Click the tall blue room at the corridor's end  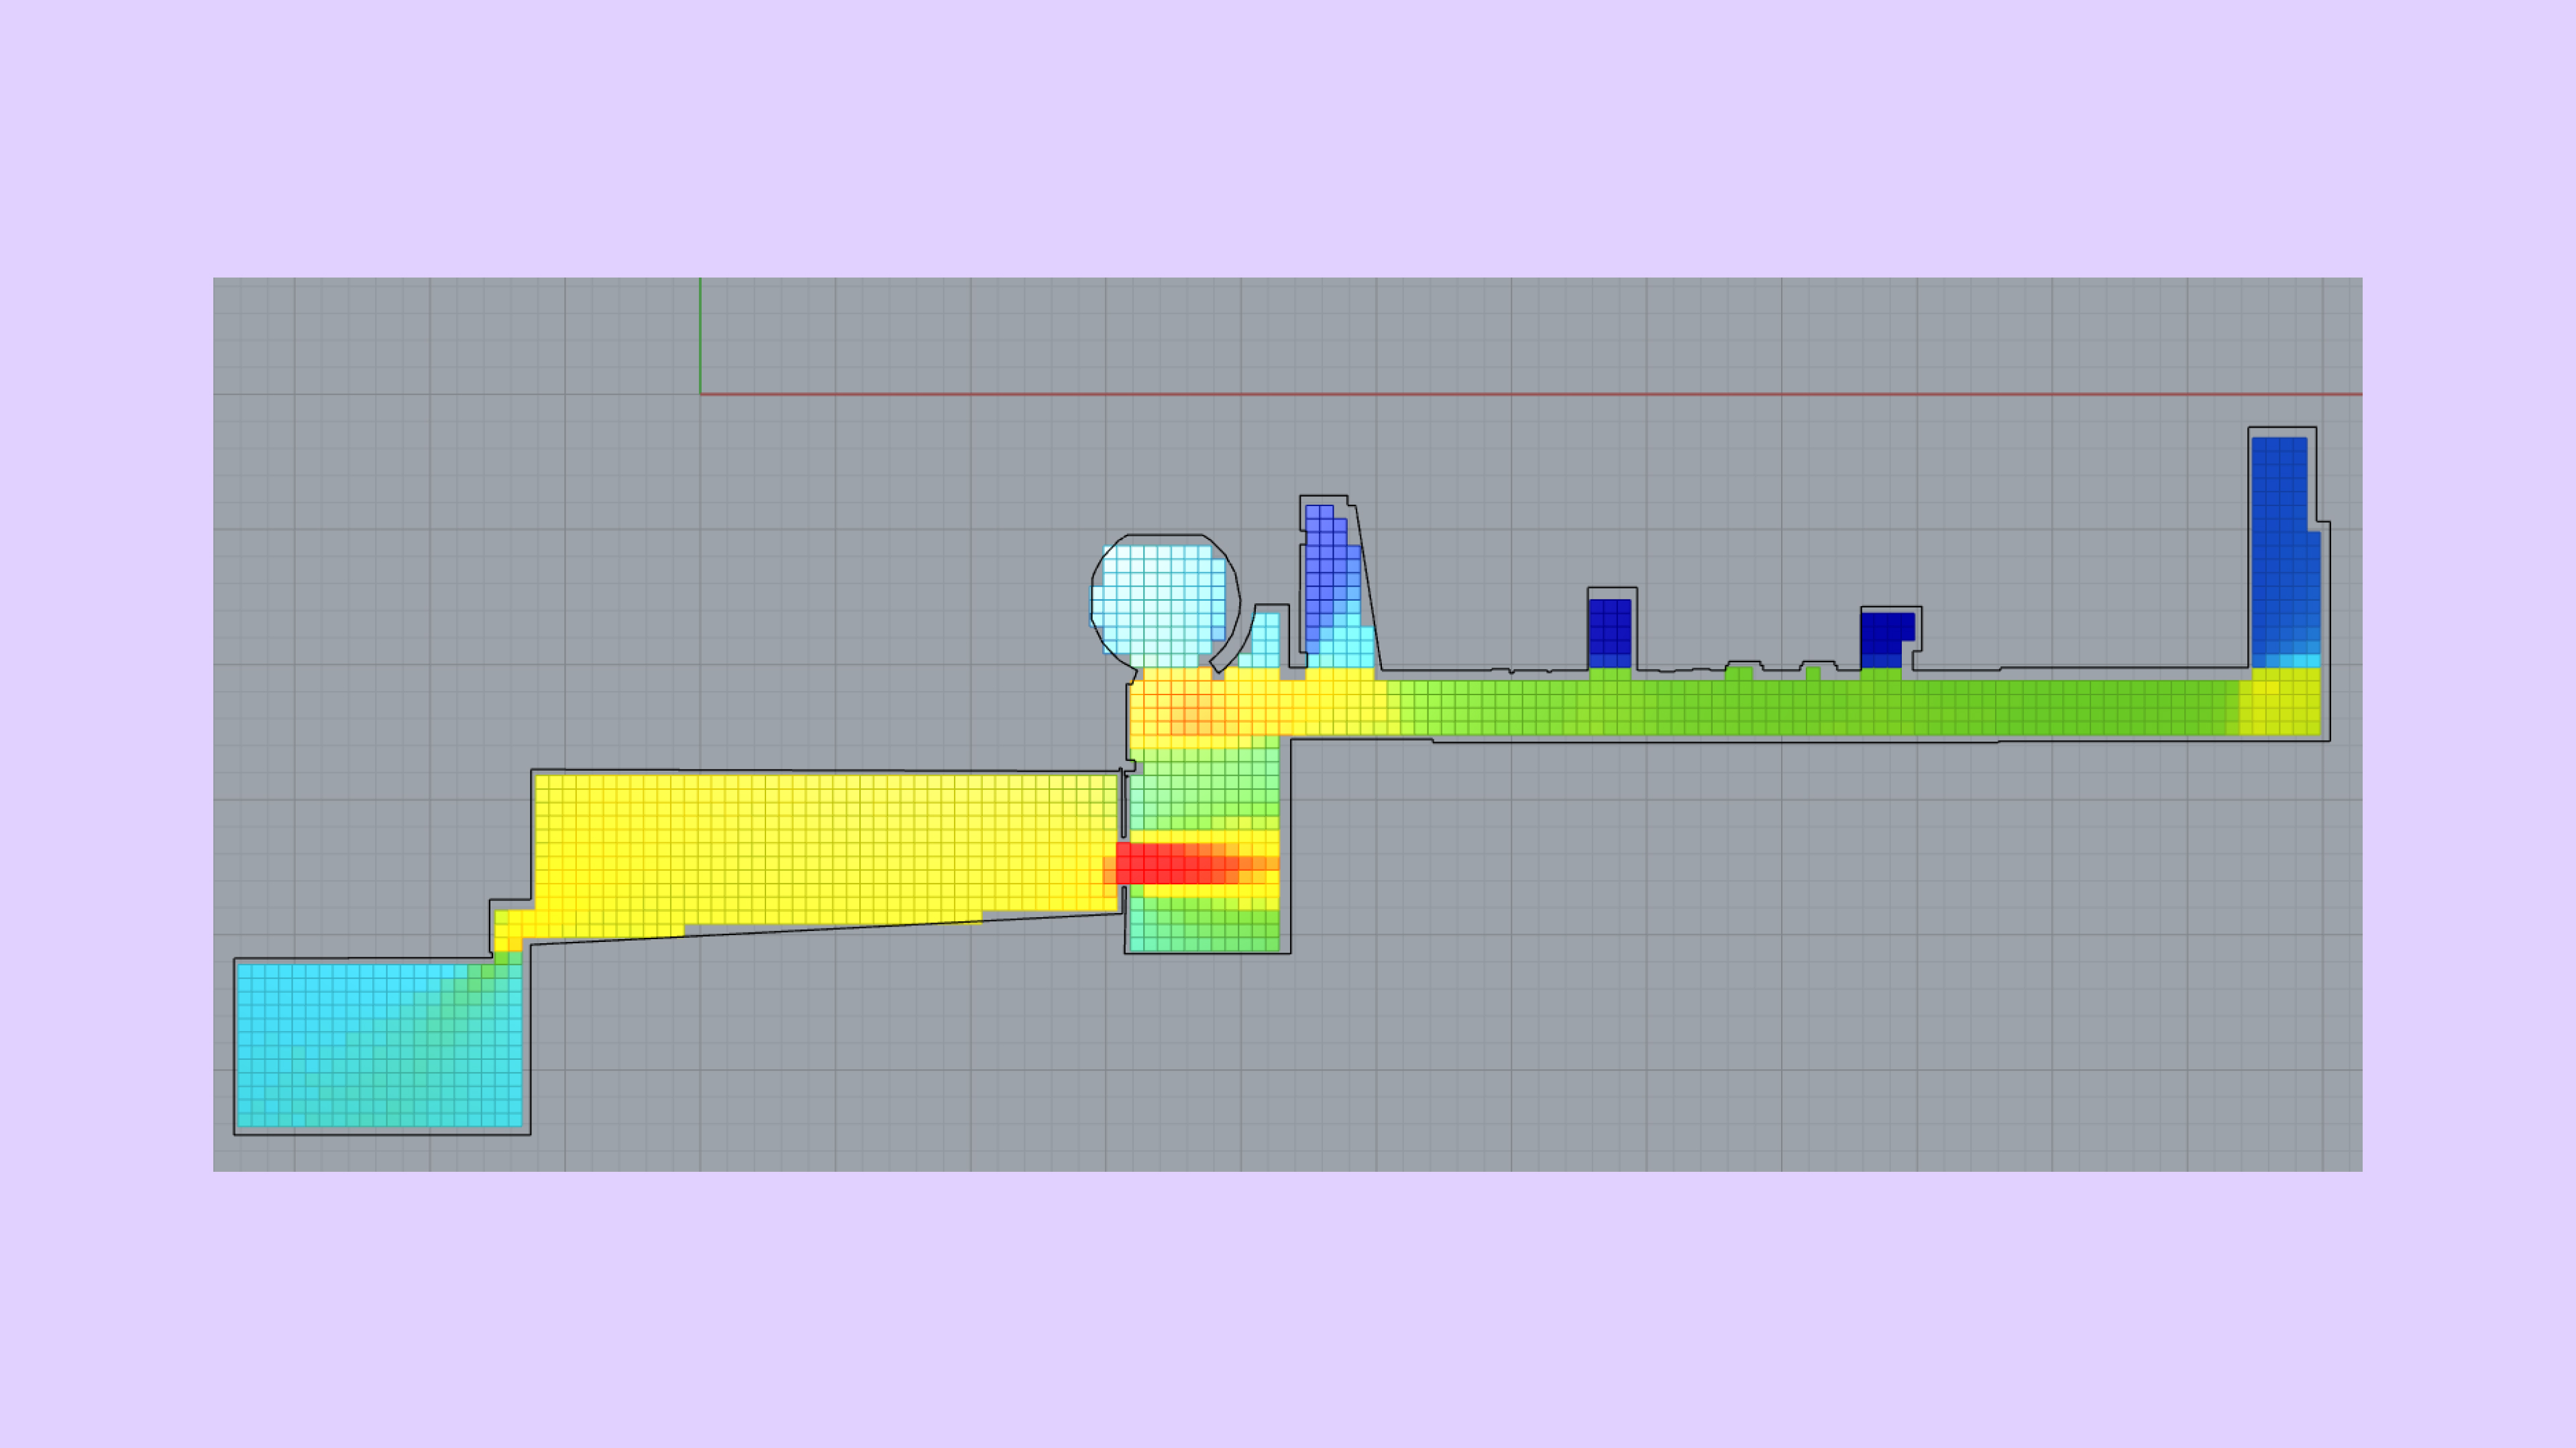pyautogui.click(x=2285, y=552)
